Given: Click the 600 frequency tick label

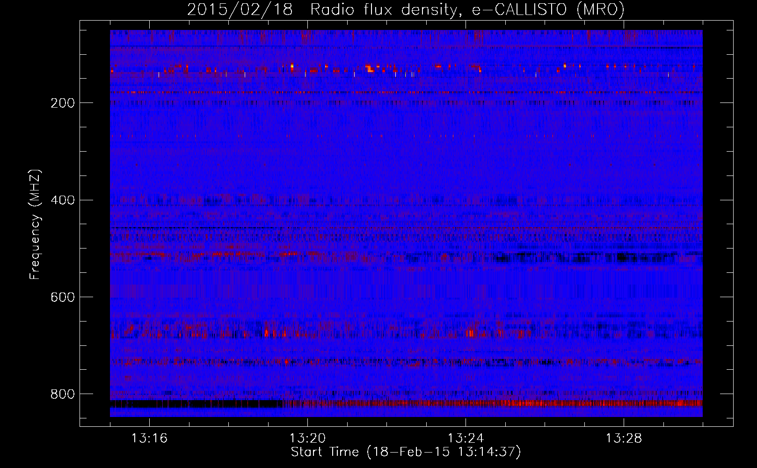Looking at the screenshot, I should (63, 298).
